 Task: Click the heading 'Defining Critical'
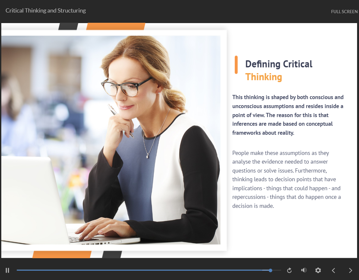click(x=279, y=64)
